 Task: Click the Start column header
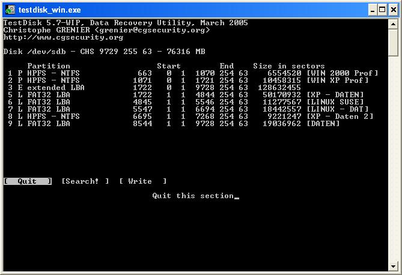point(169,66)
